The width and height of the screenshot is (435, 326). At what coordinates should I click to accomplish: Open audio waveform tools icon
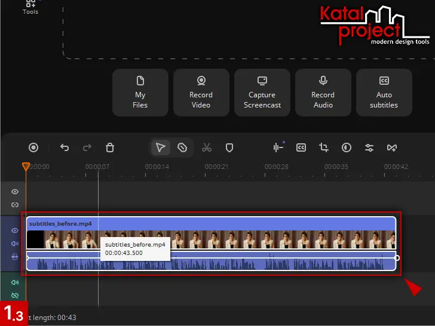(278, 147)
